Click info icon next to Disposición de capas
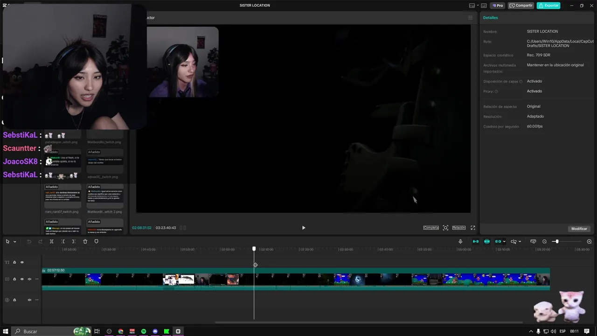 (x=521, y=82)
